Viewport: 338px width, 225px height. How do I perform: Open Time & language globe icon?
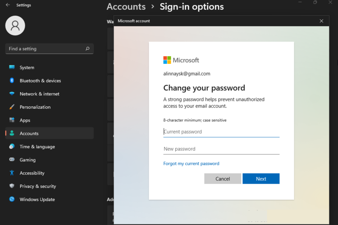pyautogui.click(x=12, y=147)
